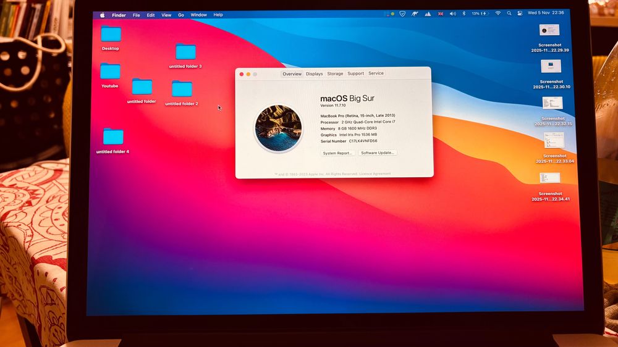
Task: Open the Licence Agreement link
Action: point(375,173)
